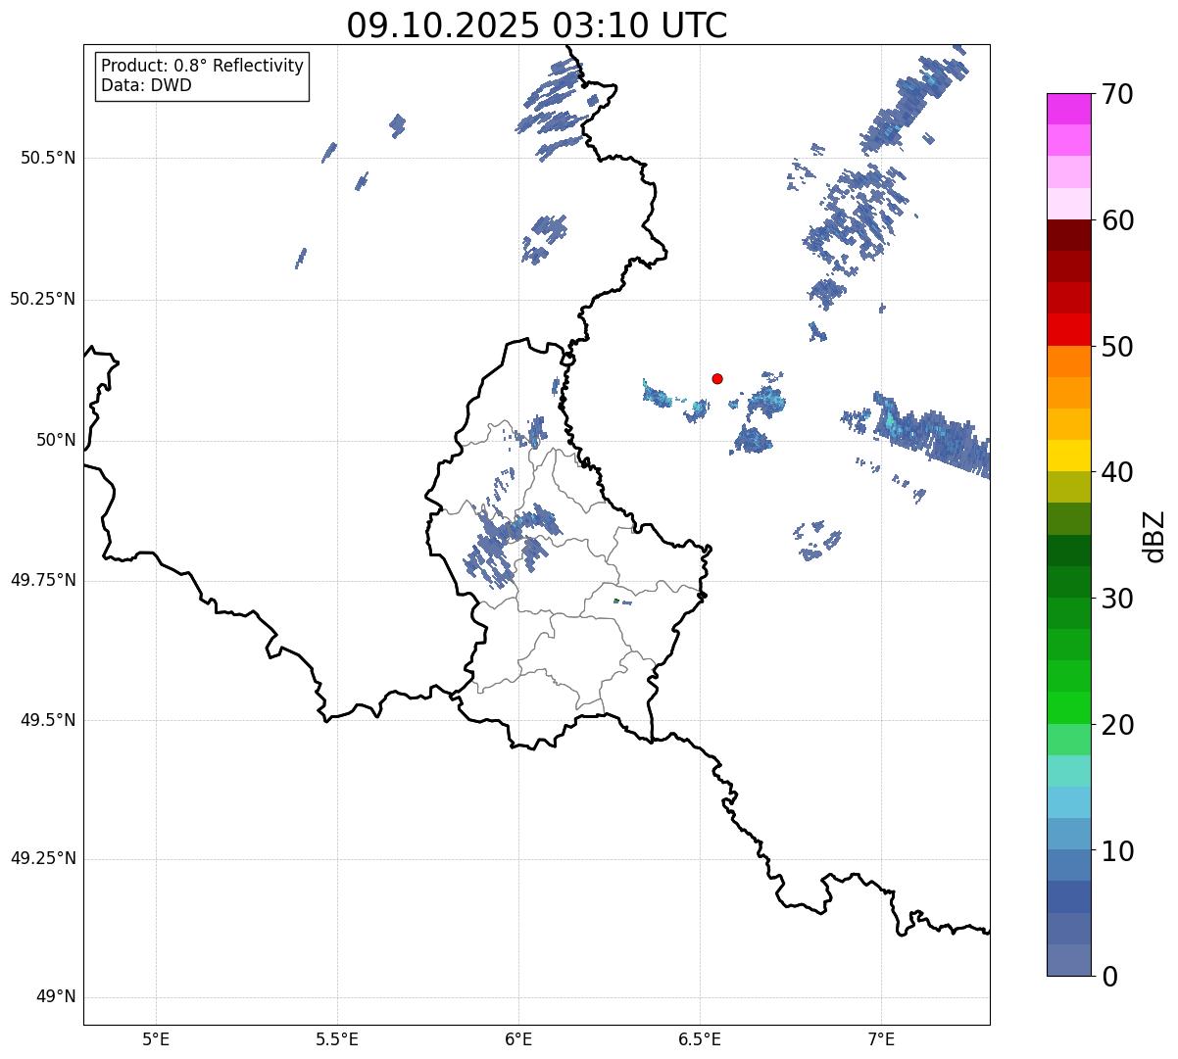The height and width of the screenshot is (1059, 1178).
Task: Click the colorbar tick label 70
Action: [1117, 94]
